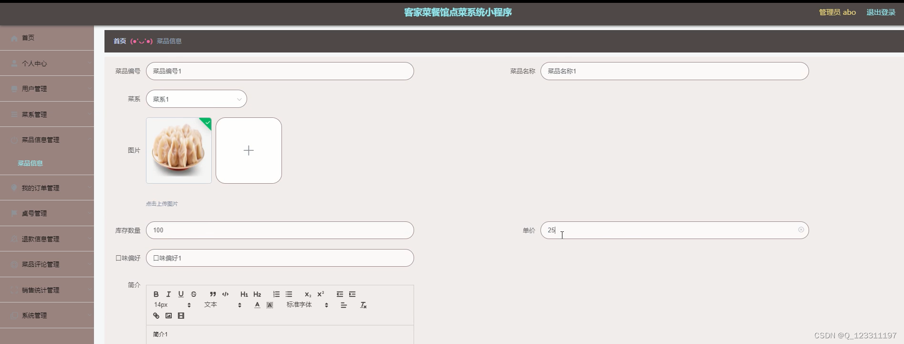Click the 点击上传图片 hint text
This screenshot has width=904, height=344.
[162, 204]
